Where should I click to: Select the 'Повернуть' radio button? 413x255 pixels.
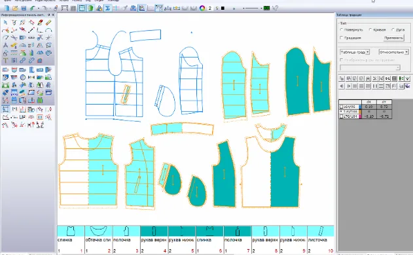coord(342,29)
